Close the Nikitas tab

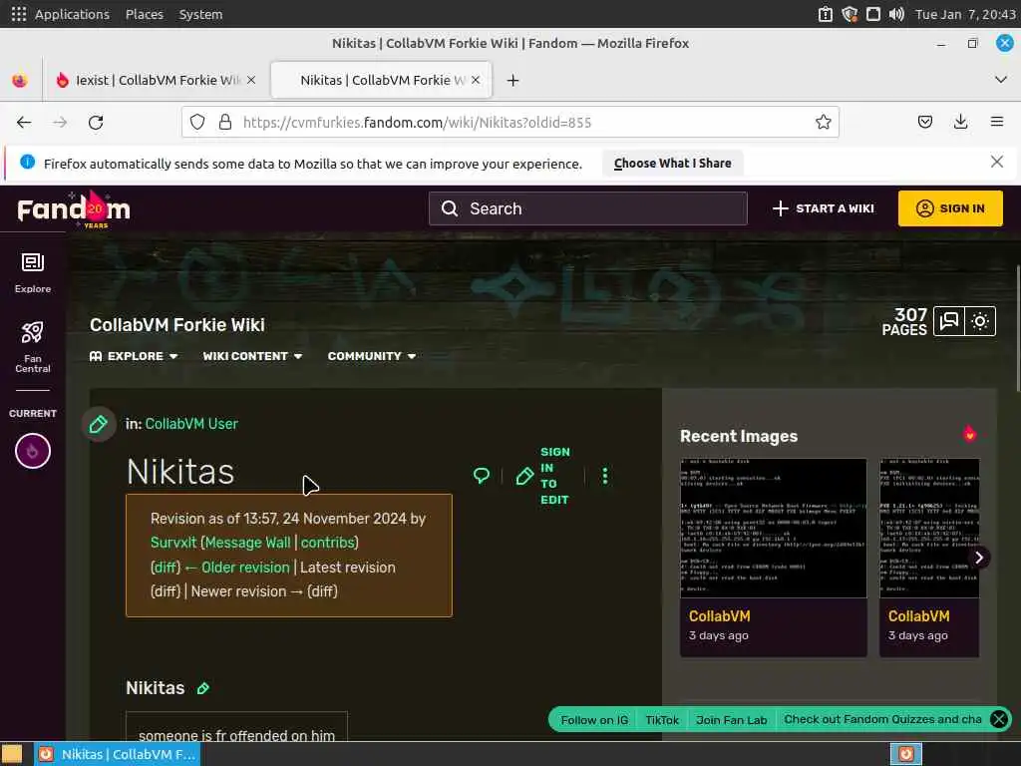[476, 80]
